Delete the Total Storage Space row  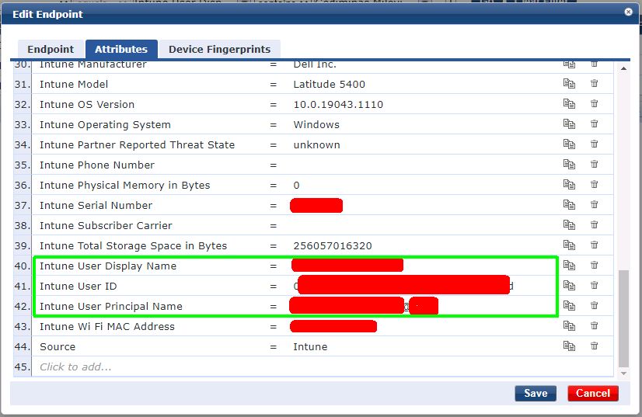(594, 245)
